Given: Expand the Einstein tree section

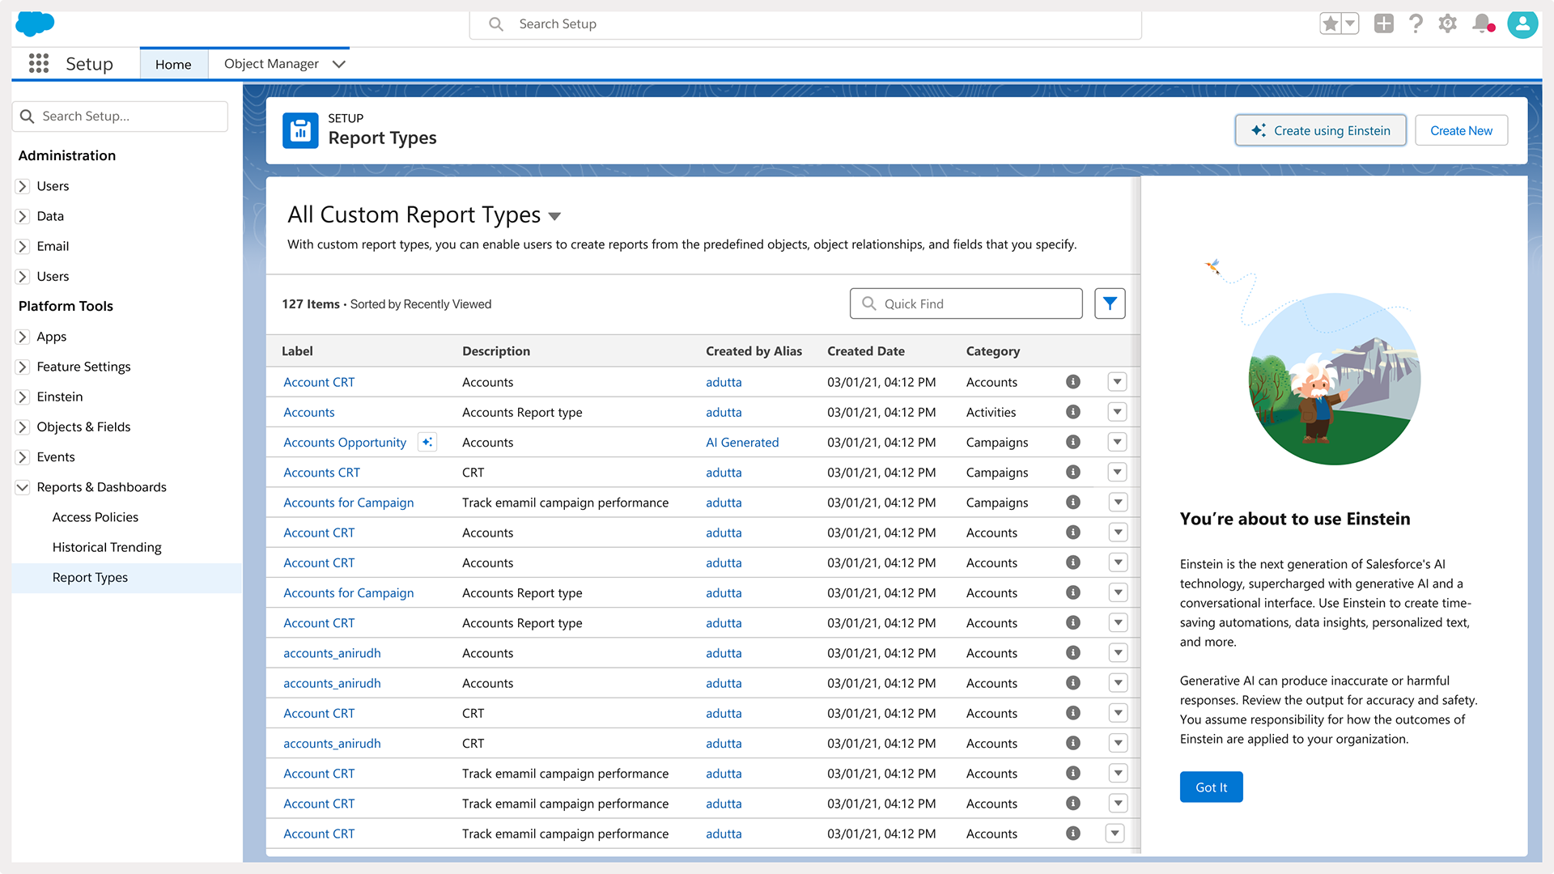Looking at the screenshot, I should point(23,397).
